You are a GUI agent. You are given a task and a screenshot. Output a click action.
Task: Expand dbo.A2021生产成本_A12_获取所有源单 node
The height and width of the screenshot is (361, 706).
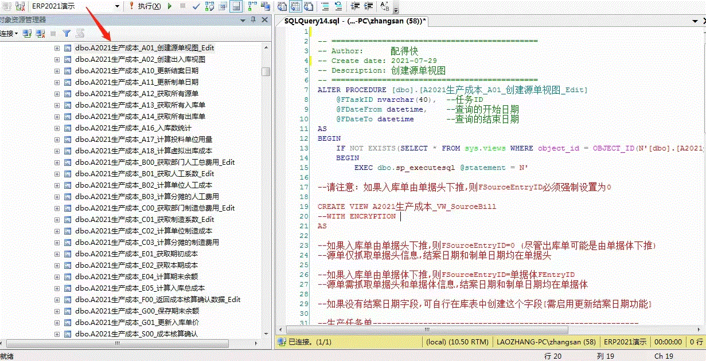coord(57,93)
